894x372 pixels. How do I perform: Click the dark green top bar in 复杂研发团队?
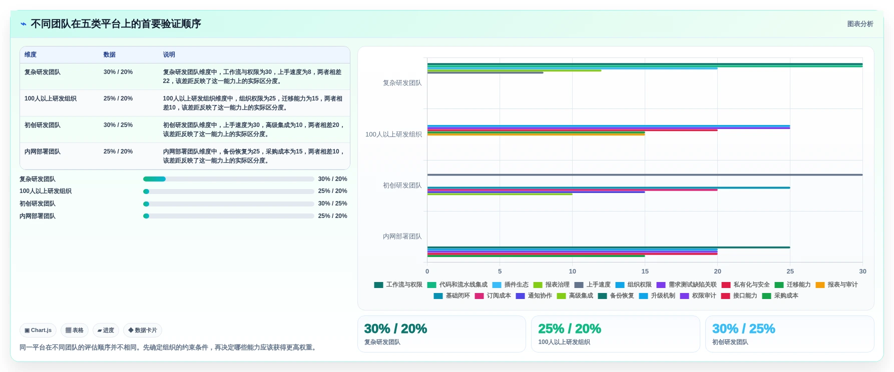point(645,64)
